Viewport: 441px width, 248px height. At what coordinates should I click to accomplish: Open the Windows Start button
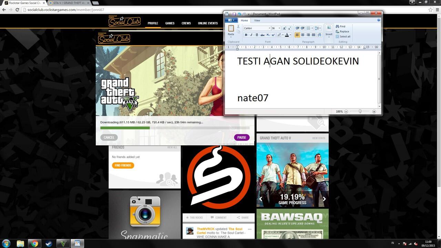click(x=6, y=244)
